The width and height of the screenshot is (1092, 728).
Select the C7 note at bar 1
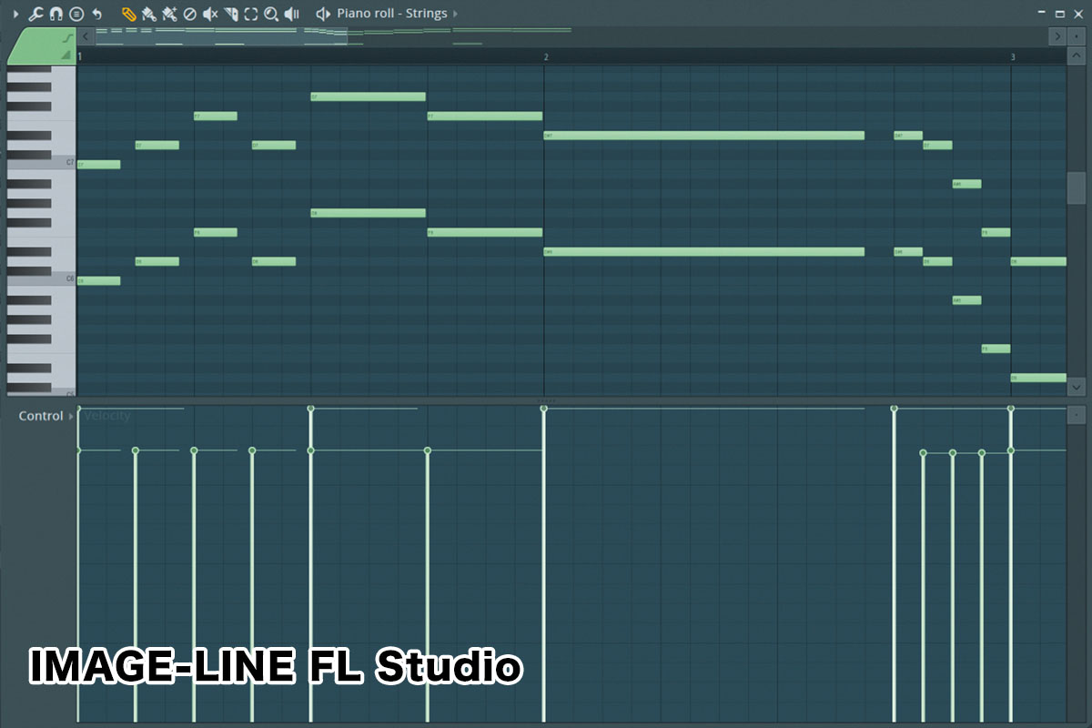(x=99, y=165)
